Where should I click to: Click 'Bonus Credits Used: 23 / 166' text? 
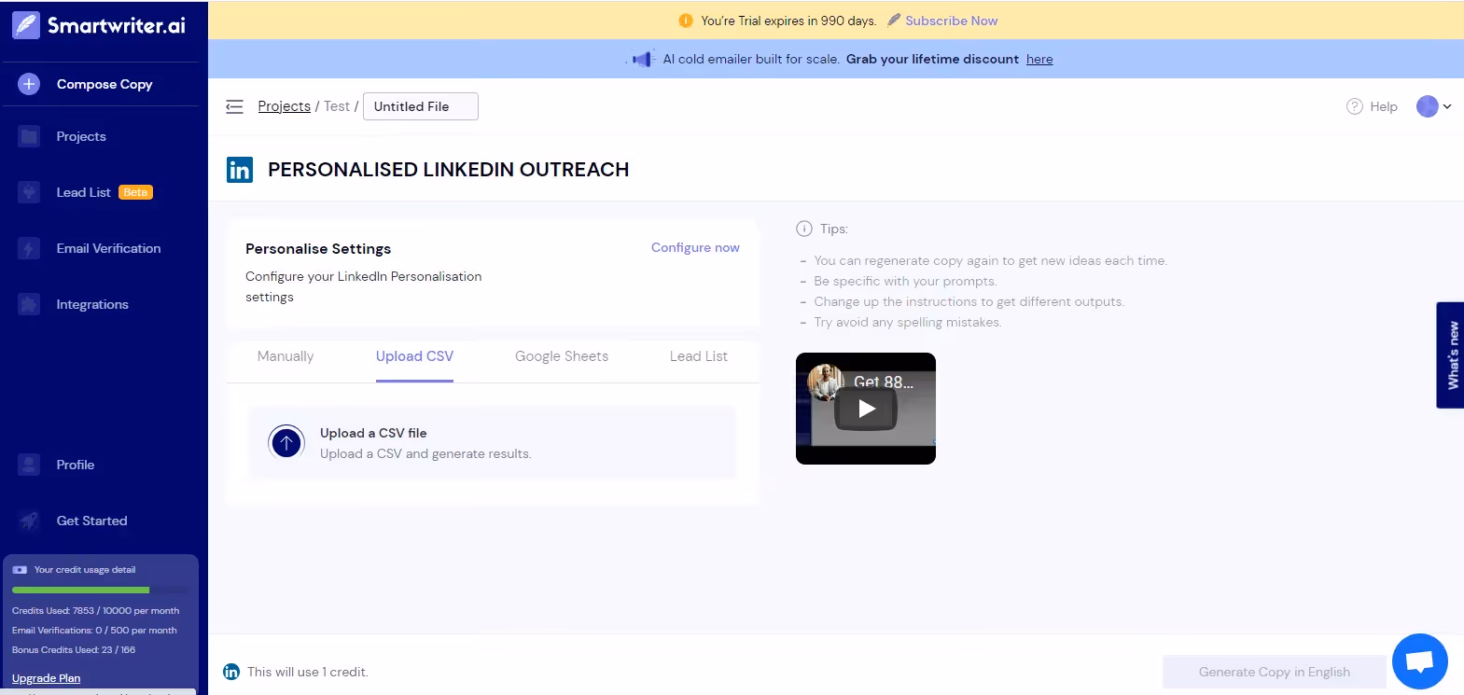[x=74, y=650]
